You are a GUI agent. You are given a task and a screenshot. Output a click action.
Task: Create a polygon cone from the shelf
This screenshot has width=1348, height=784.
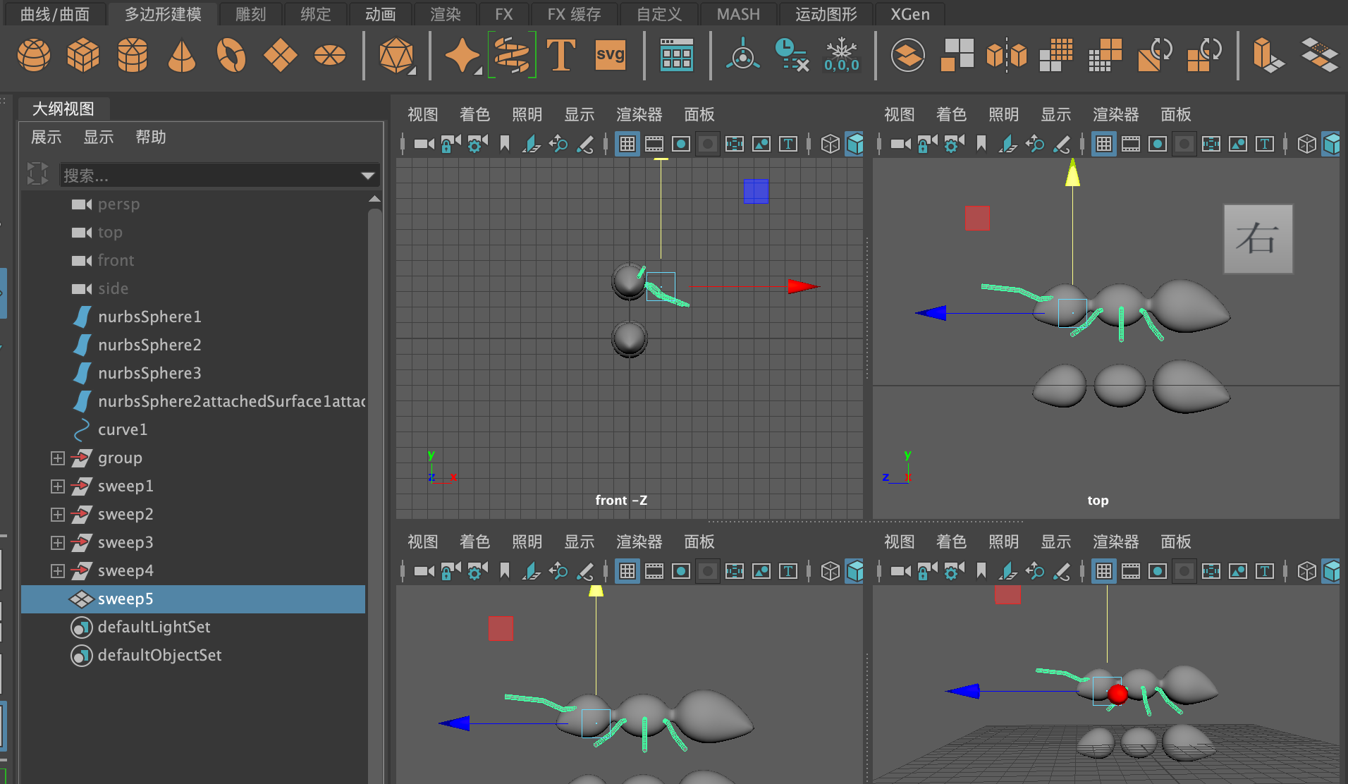coord(182,55)
